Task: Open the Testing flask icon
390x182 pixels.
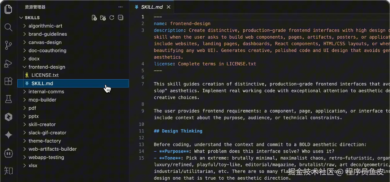Action: tap(8, 99)
